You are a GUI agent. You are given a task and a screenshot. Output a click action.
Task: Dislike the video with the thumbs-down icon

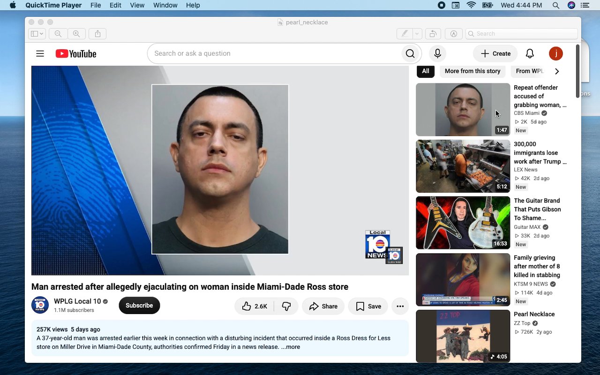pyautogui.click(x=286, y=306)
